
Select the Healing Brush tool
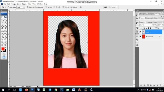[x=2, y=26]
